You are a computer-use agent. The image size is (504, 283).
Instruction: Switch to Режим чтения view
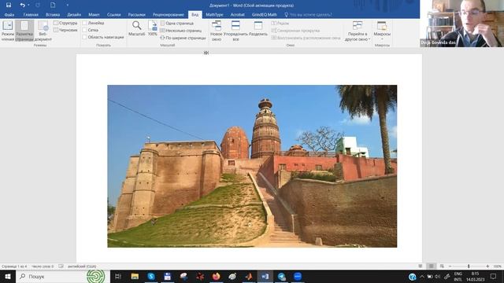click(8, 31)
